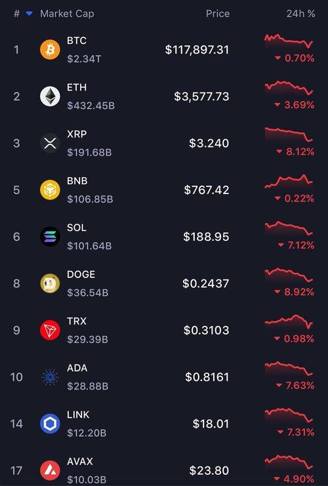Tap the Cardano dotted logo icon

coord(50,377)
